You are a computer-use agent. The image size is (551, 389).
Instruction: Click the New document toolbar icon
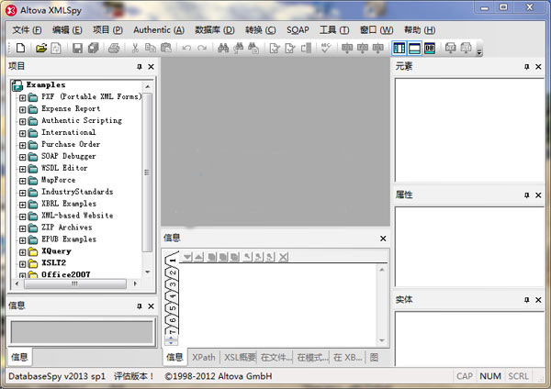point(20,48)
